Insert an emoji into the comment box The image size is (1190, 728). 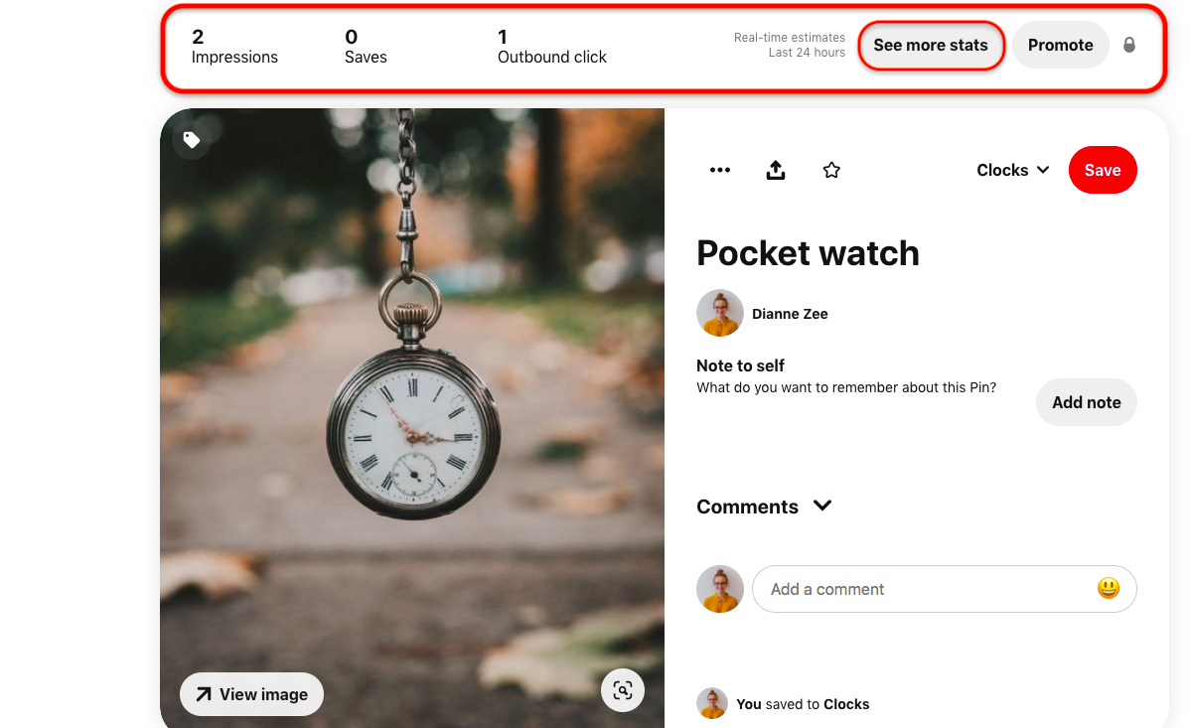pos(1107,588)
